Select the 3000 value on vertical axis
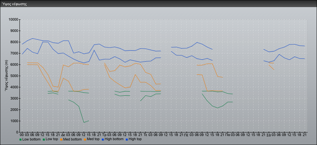This screenshot has height=145, width=317. [14, 98]
